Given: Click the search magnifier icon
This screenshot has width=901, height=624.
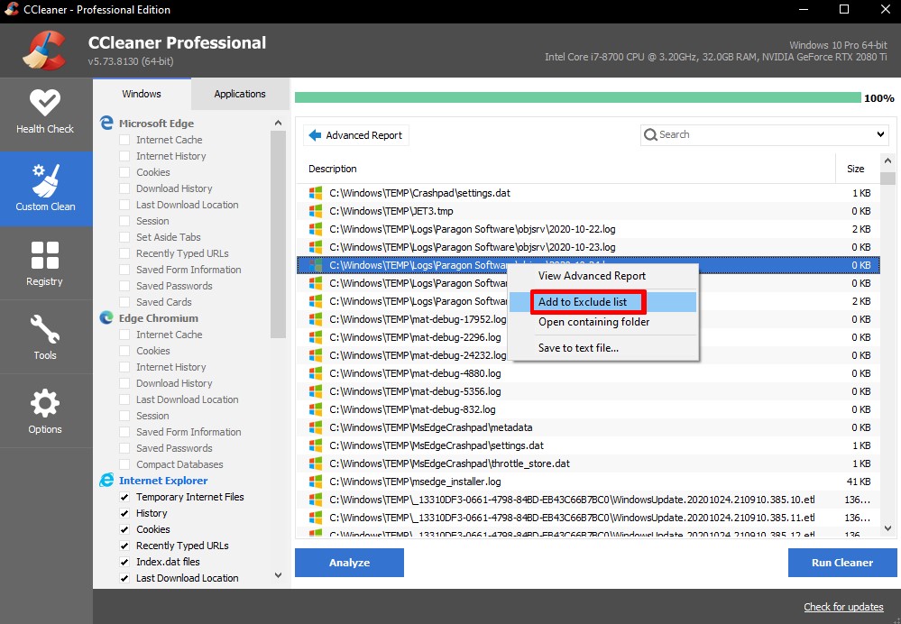Looking at the screenshot, I should [650, 134].
